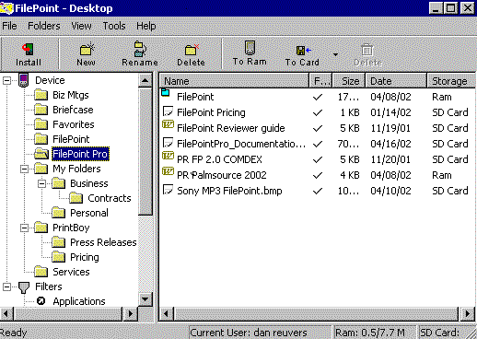Select the Personal folder in tree
The image size is (477, 339).
click(89, 213)
